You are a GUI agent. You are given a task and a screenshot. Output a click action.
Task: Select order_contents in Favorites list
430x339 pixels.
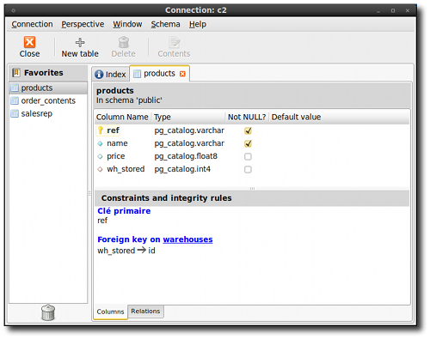pos(48,100)
